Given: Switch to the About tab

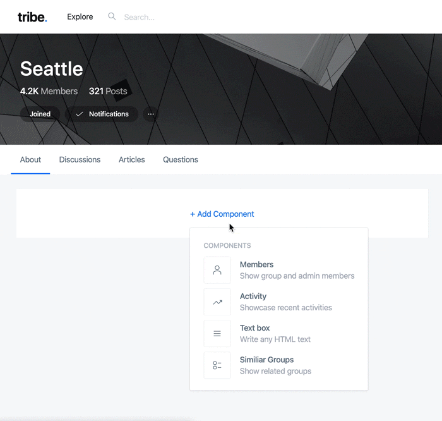Looking at the screenshot, I should click(x=30, y=160).
